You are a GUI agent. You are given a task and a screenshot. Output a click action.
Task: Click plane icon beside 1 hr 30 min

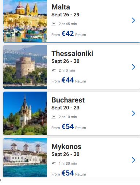[54, 164]
